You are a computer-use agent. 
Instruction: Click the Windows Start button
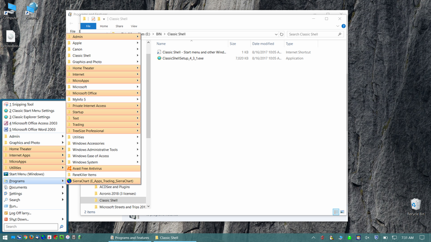click(5, 238)
